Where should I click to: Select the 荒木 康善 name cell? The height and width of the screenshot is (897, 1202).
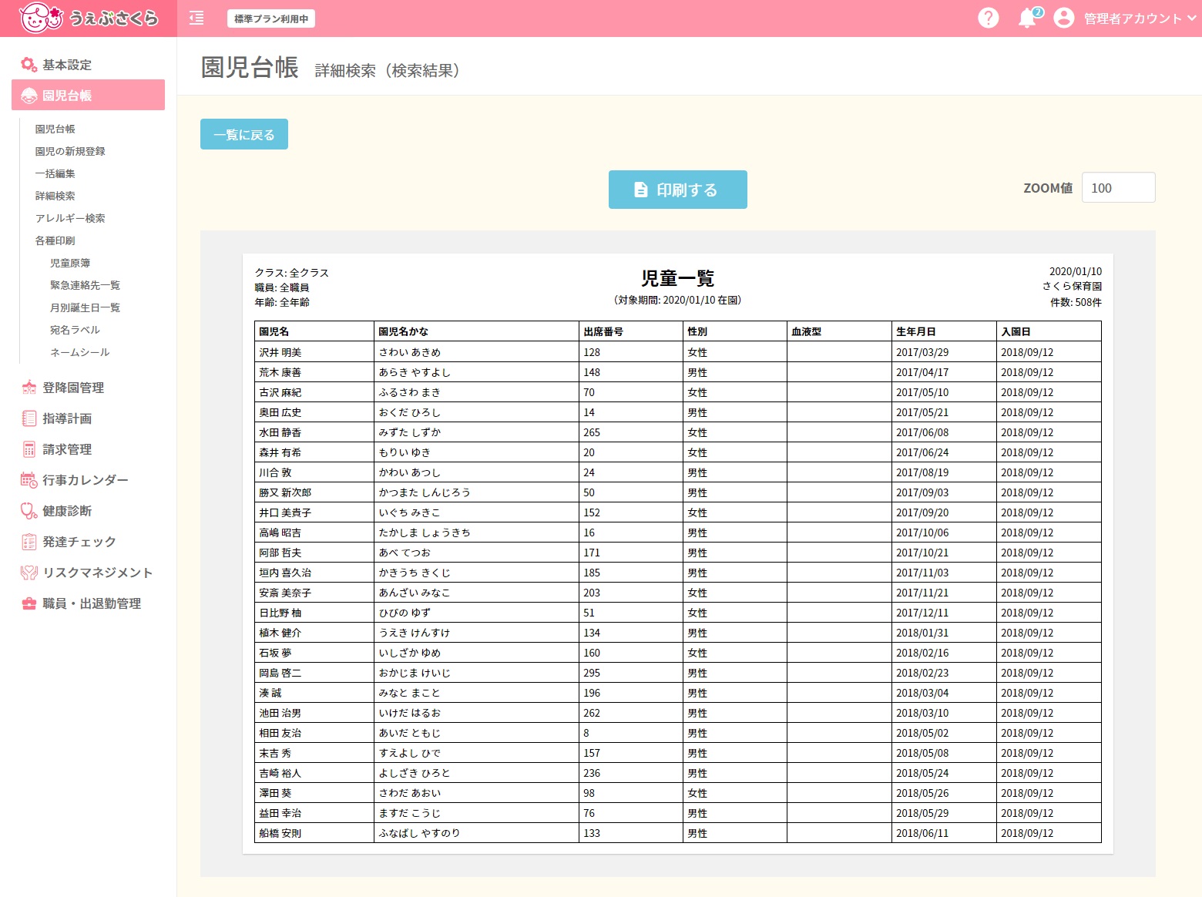pyautogui.click(x=314, y=372)
